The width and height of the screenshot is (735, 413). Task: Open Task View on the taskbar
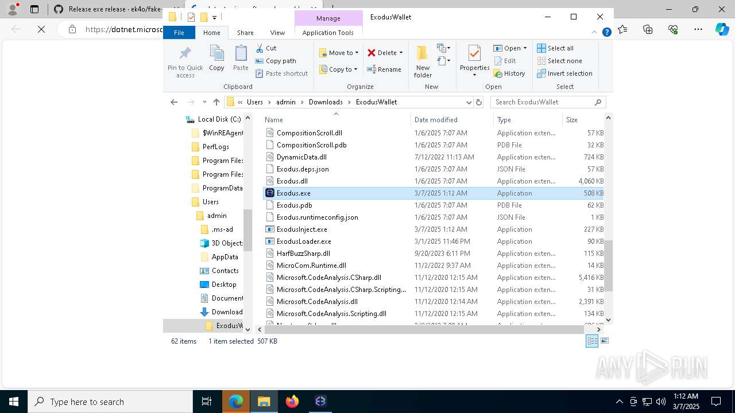207,402
